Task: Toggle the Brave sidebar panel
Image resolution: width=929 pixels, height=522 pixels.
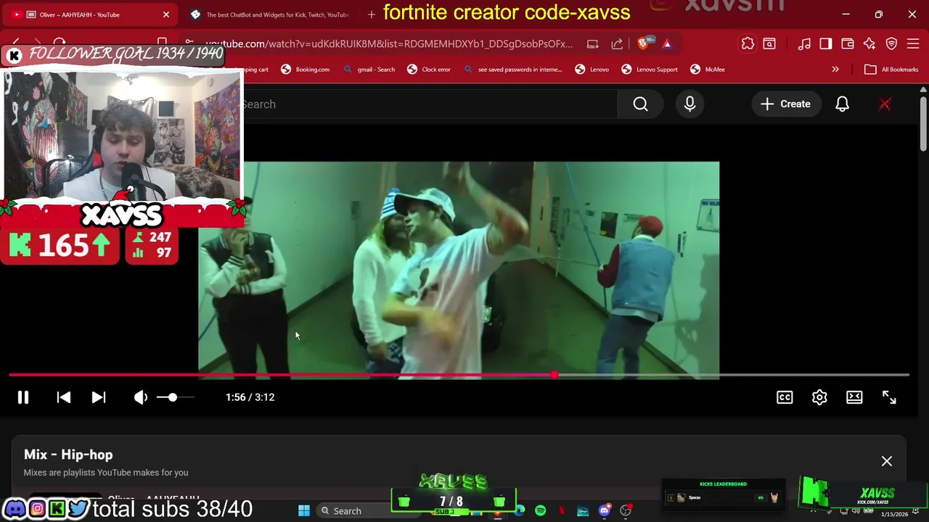Action: (826, 44)
